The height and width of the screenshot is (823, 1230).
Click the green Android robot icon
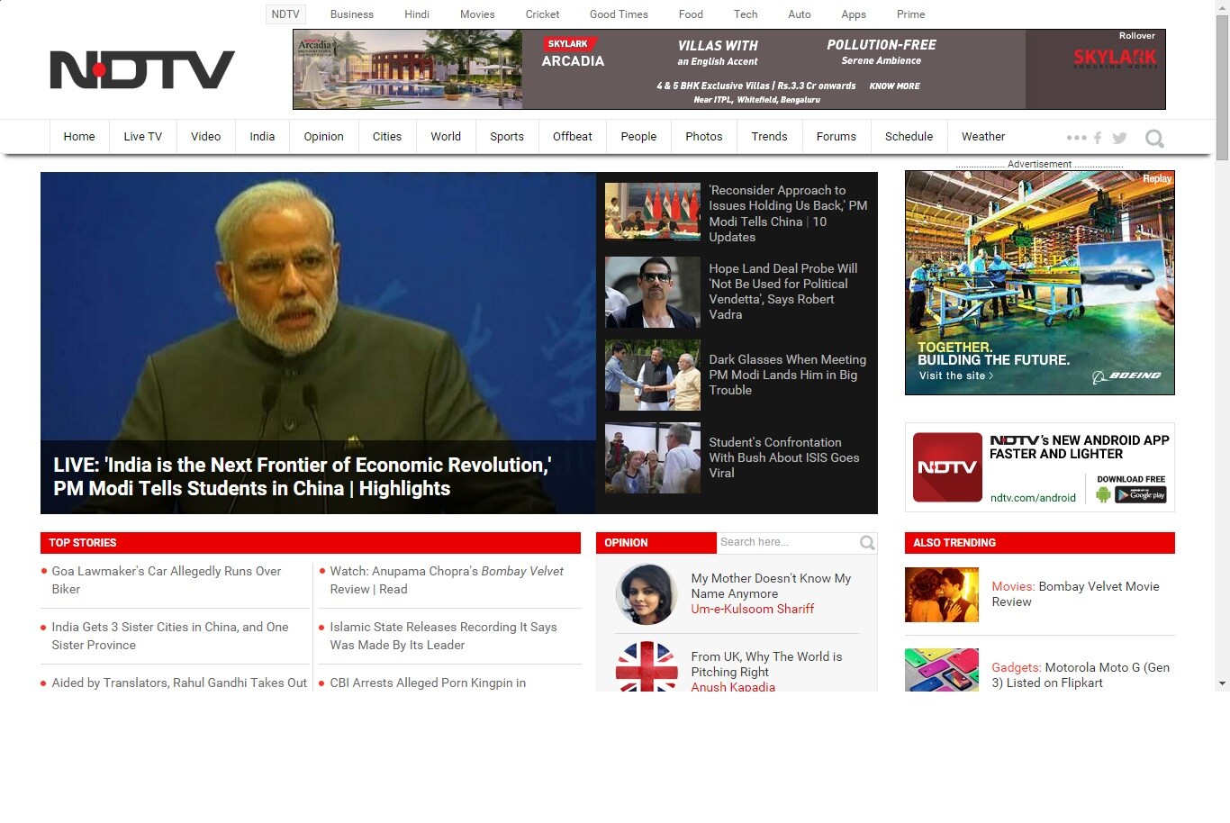click(x=1103, y=494)
